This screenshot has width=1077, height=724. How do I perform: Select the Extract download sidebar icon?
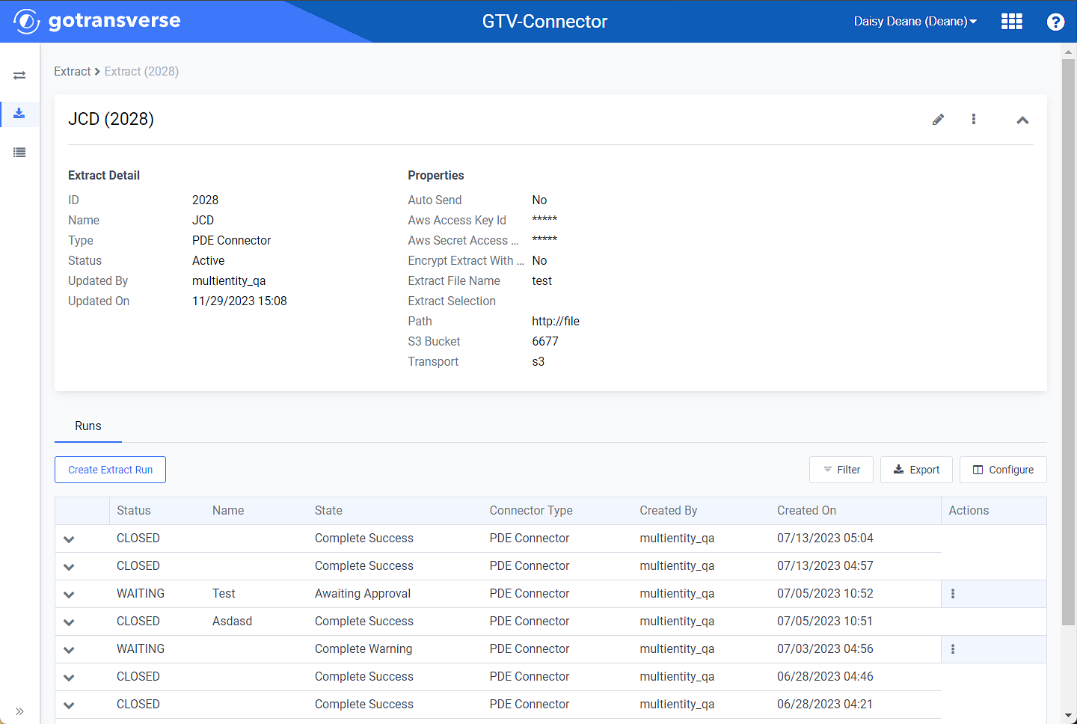coord(19,114)
